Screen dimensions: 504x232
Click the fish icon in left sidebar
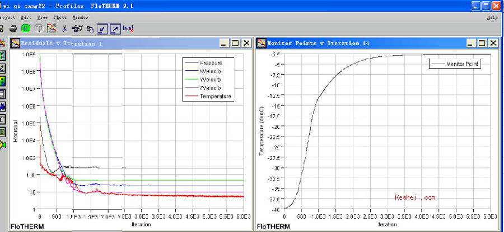3,144
